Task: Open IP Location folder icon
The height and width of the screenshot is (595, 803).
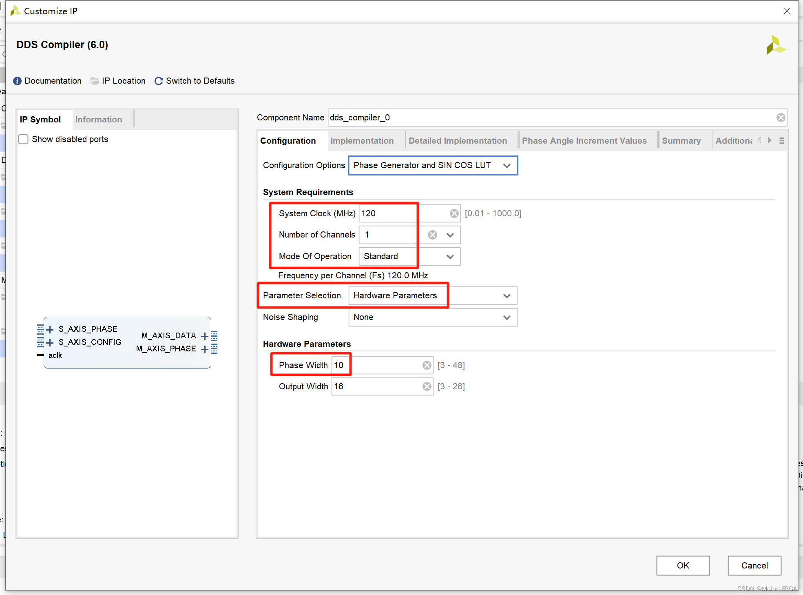Action: (95, 81)
